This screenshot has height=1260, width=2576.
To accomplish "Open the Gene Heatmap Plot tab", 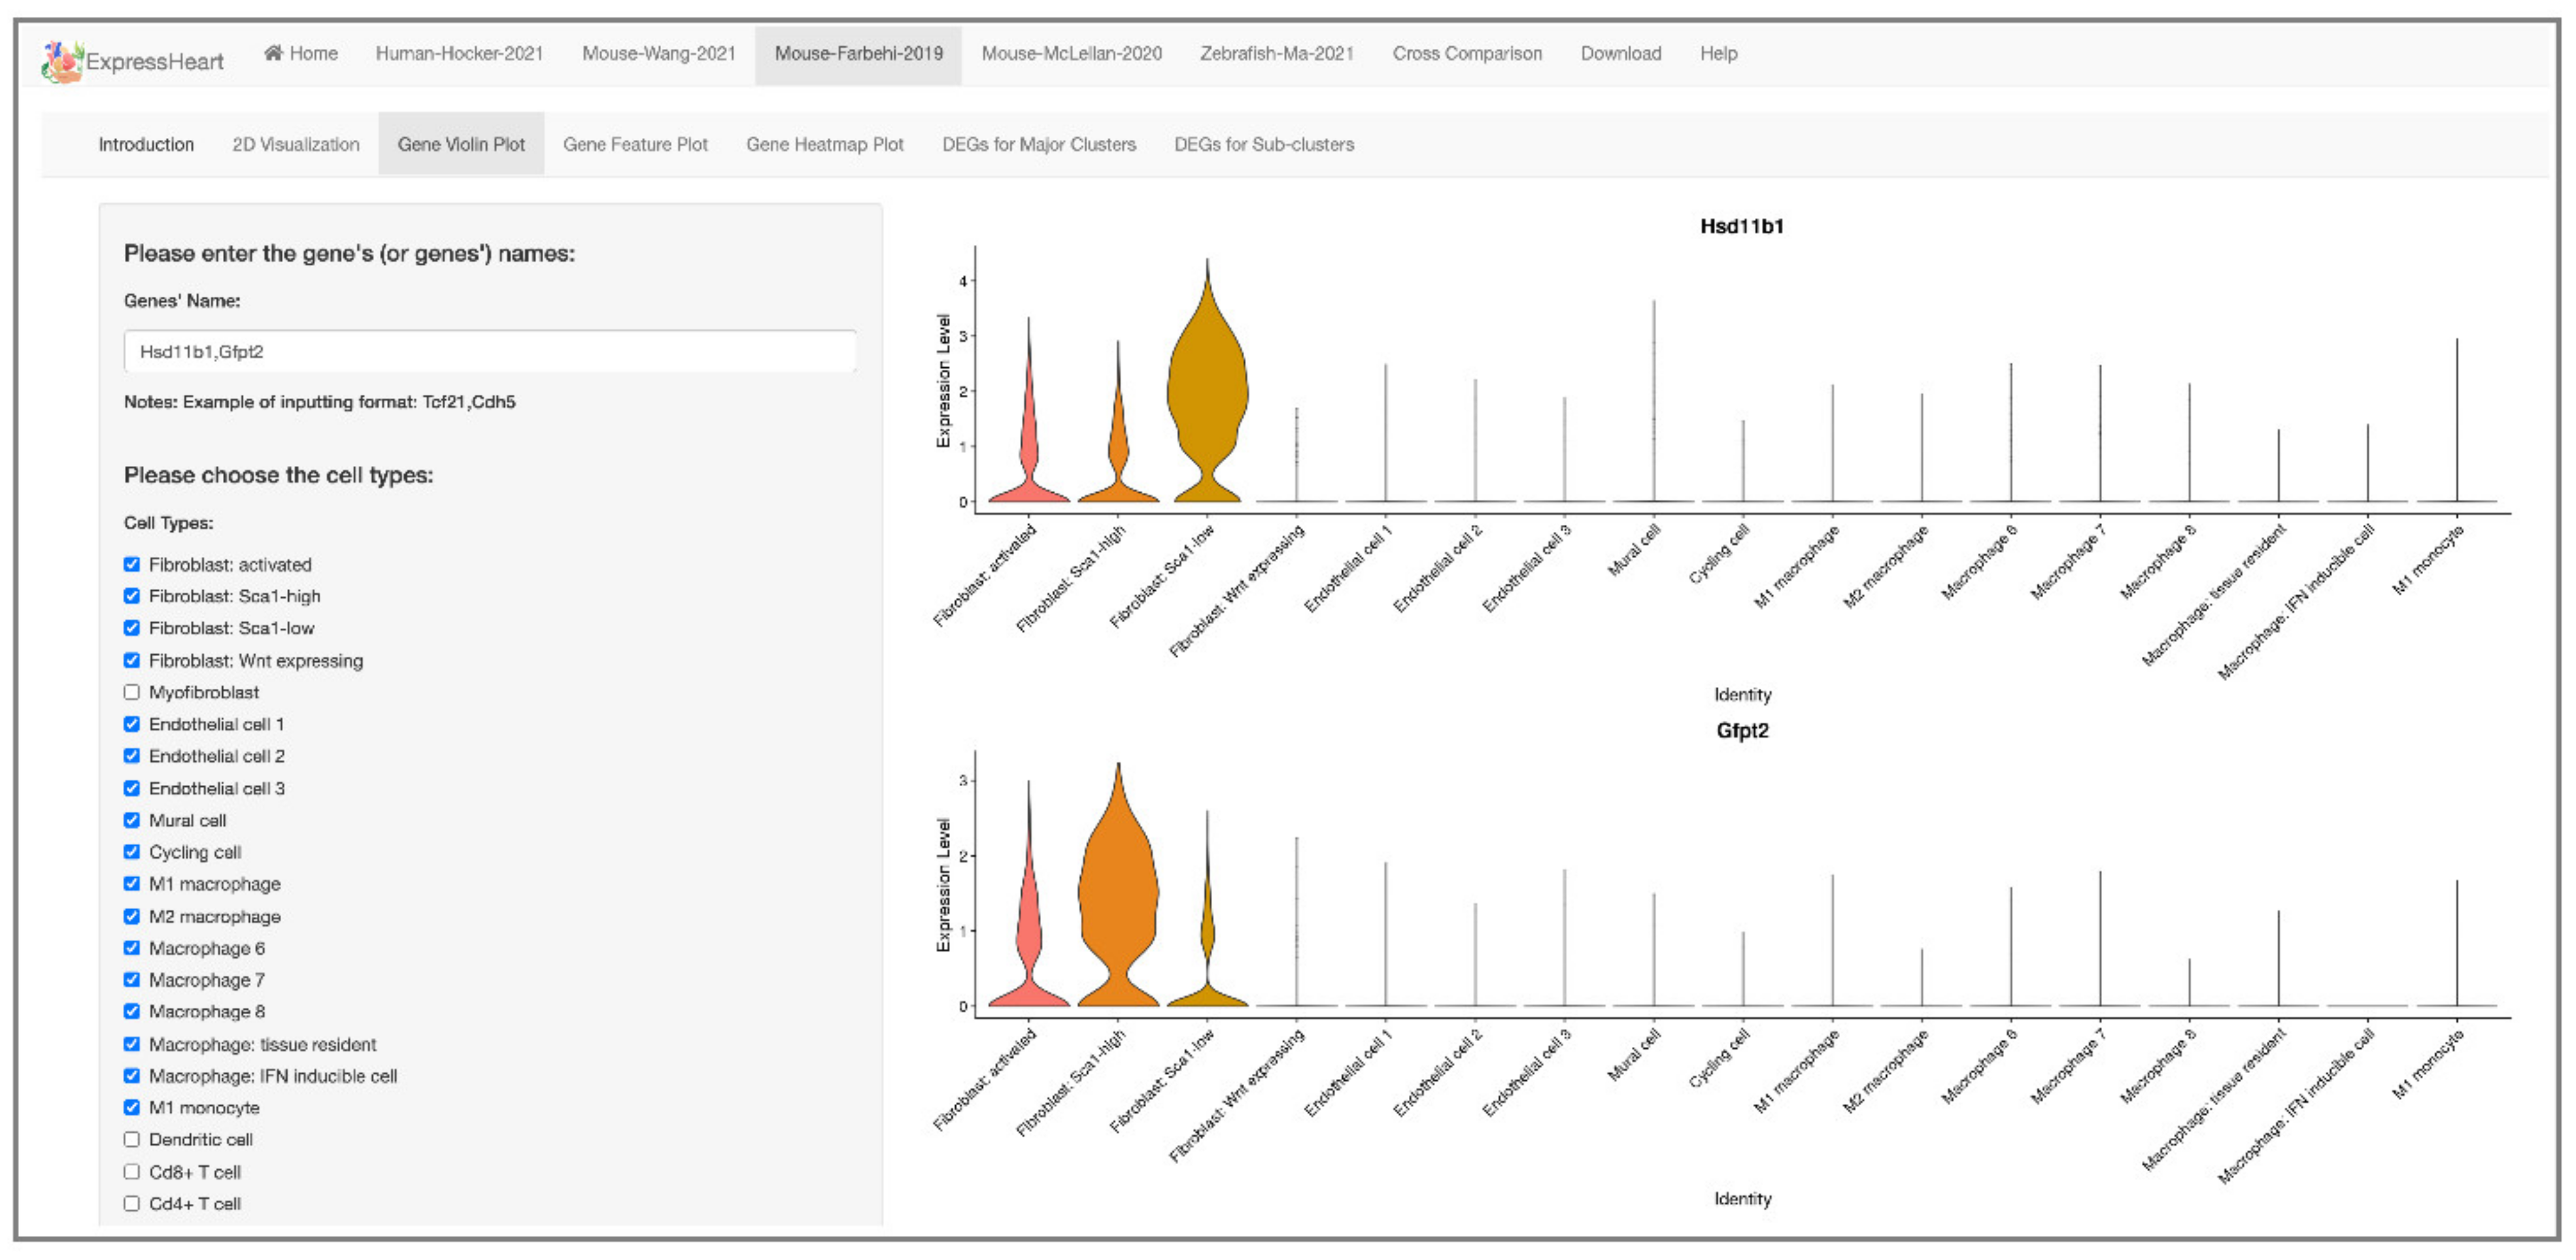I will point(824,144).
